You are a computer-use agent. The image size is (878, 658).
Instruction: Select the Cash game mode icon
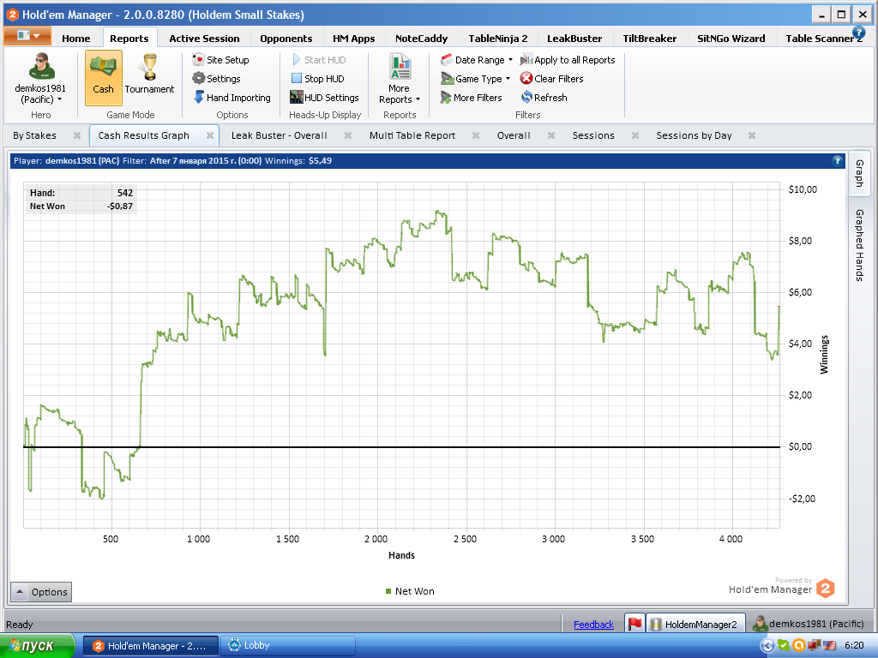click(x=103, y=77)
